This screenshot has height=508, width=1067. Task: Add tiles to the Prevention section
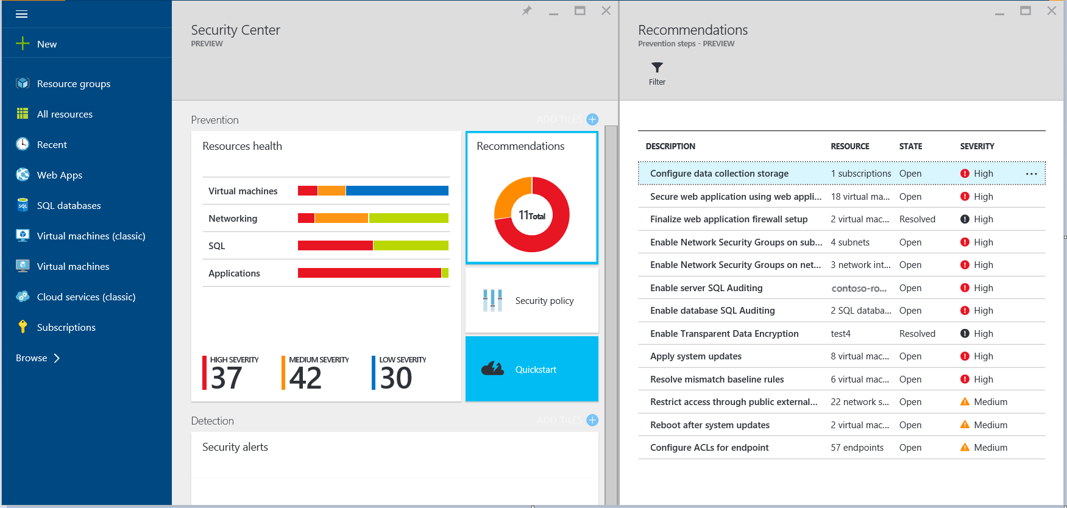[592, 119]
